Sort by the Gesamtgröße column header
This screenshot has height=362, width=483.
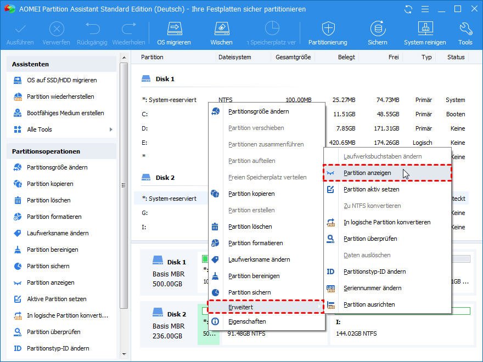(x=293, y=57)
